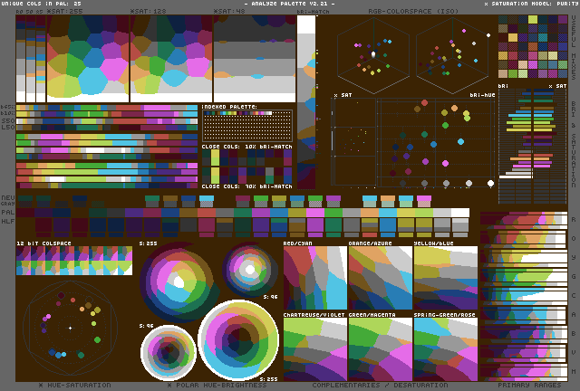Viewport: 580px width, 391px height.
Task: Click the 'RED/CYAN' panel title
Action: point(297,243)
